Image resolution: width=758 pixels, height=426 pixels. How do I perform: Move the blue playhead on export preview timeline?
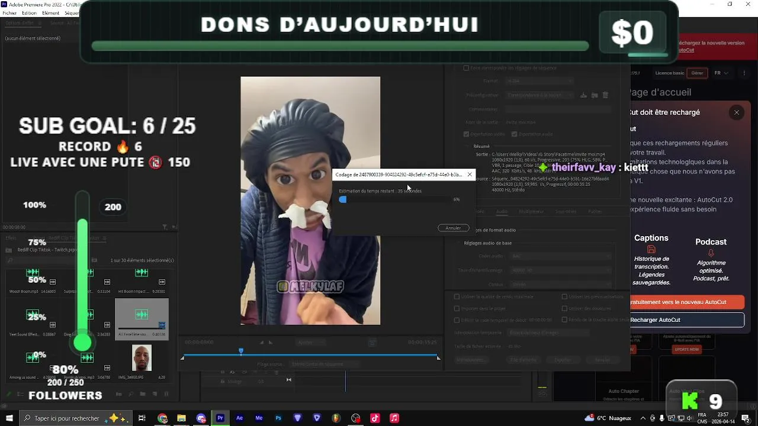[240, 351]
